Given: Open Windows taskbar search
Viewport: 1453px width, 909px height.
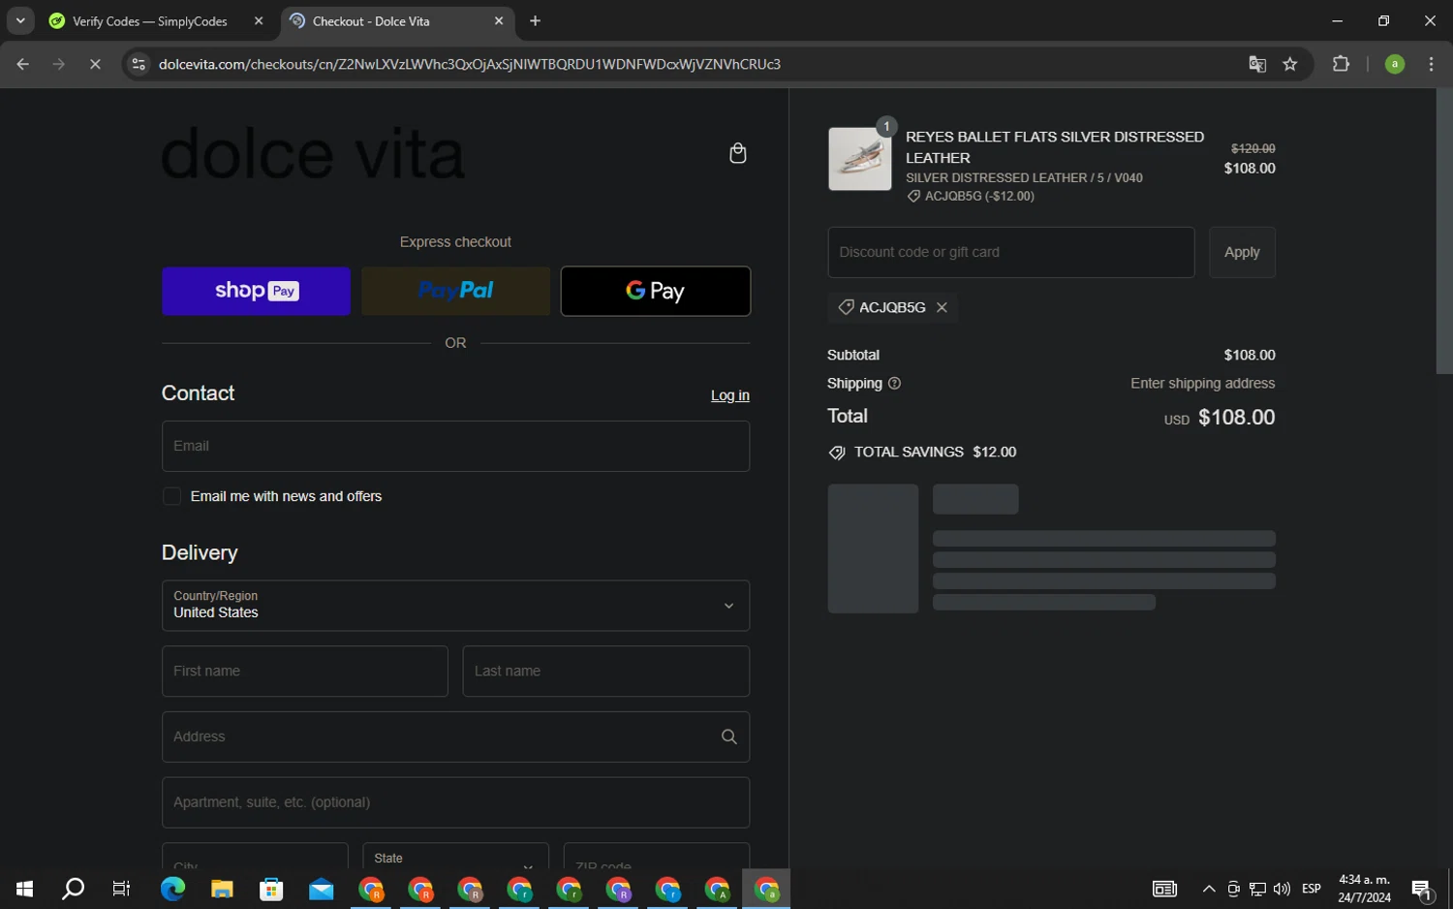Looking at the screenshot, I should click(73, 889).
